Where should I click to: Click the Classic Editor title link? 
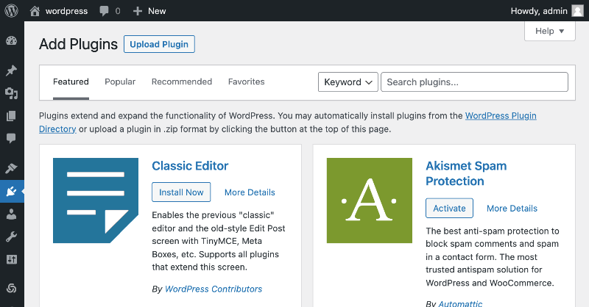[190, 166]
